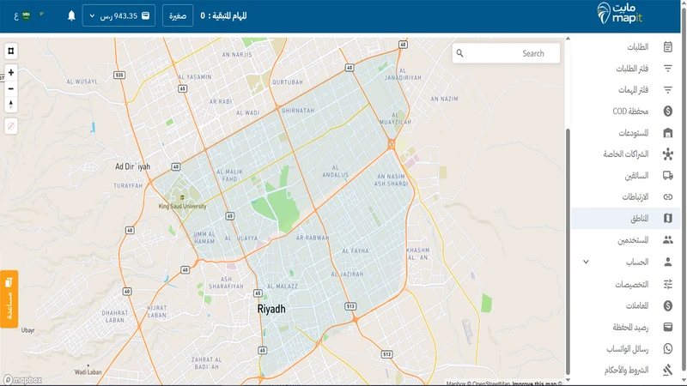687x386 pixels.
Task: Click the Riyadh city label on map
Action: click(x=271, y=309)
